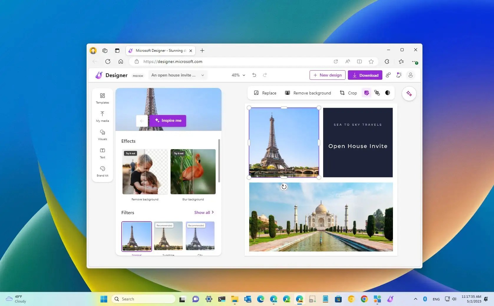Open the image filters icon next to Crop

(x=366, y=93)
